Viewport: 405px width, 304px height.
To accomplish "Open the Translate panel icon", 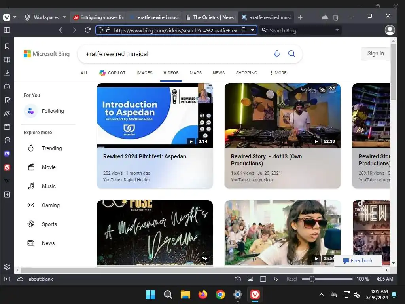I will tap(7, 114).
